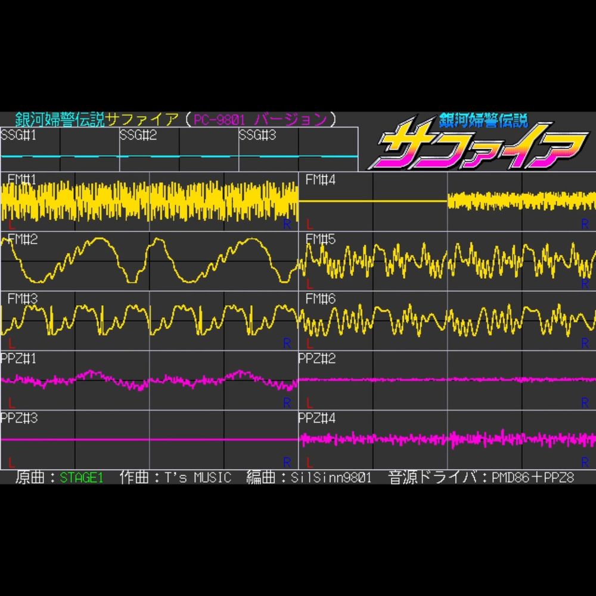The height and width of the screenshot is (596, 596).
Task: Click the cyan SSG#2 waveform line
Action: (179, 156)
